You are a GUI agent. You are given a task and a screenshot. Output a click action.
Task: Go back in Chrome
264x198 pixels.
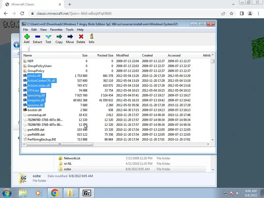click(x=6, y=13)
